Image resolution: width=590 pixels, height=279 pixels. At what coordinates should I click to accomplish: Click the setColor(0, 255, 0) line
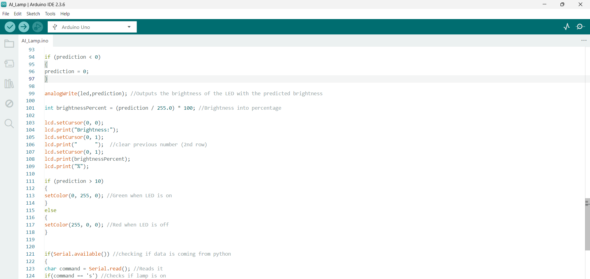(x=108, y=195)
